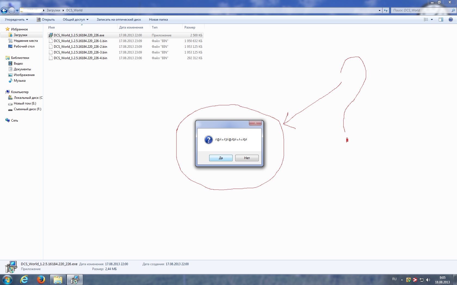Click the 292 312 КБ size cell

tap(194, 58)
